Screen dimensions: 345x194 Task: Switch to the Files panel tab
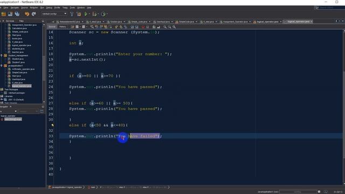[x=22, y=21]
